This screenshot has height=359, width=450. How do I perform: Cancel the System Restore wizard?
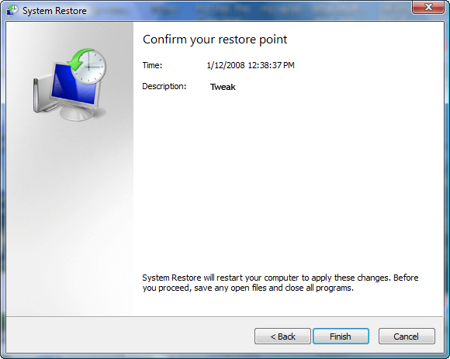pos(407,336)
